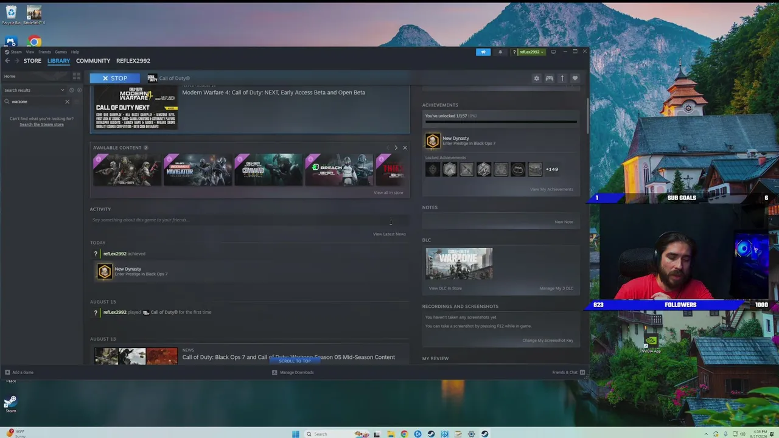
Task: Click Search the Steam store link
Action: click(x=41, y=124)
